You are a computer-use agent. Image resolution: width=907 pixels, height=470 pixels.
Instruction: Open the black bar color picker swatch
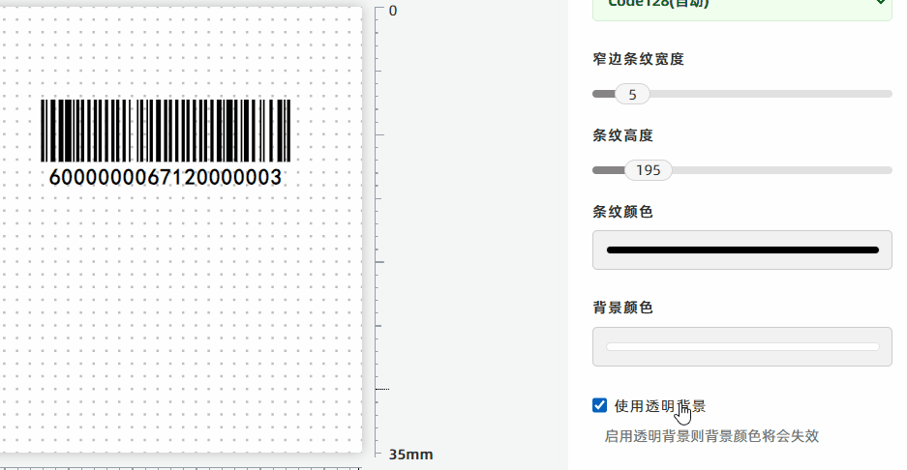coord(742,250)
